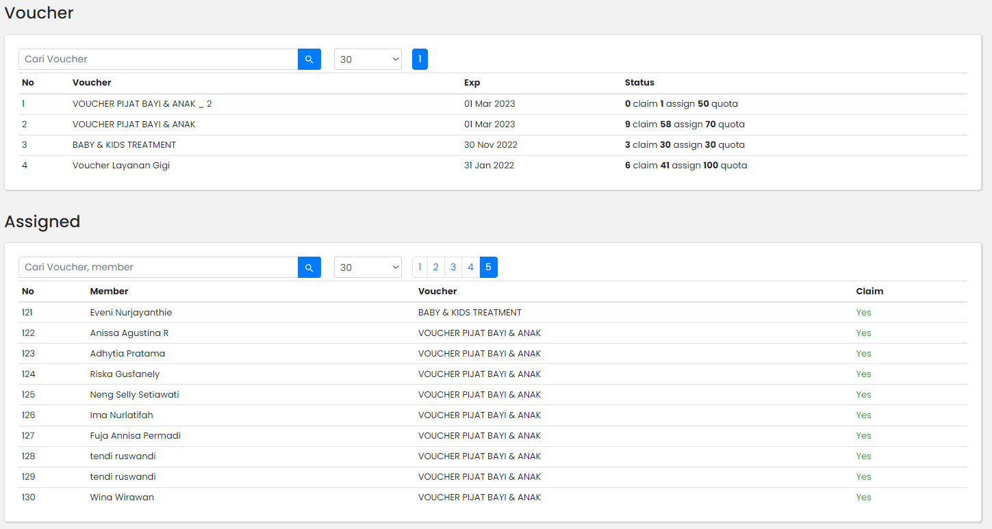This screenshot has height=529, width=992.
Task: Click the Yes claim status for Wina Wirawan
Action: pyautogui.click(x=863, y=498)
